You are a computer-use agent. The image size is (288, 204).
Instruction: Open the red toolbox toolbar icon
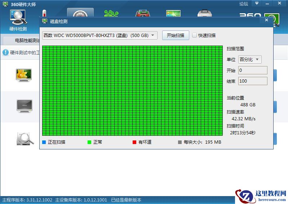tap(143, 13)
